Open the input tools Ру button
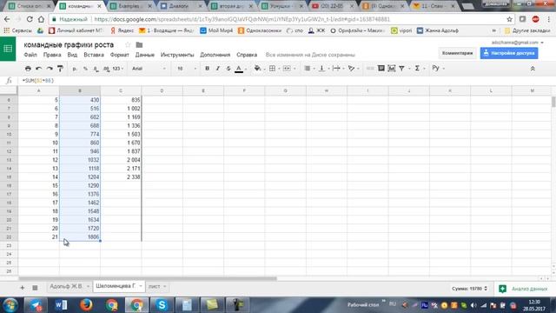The height and width of the screenshot is (313, 556). (438, 68)
